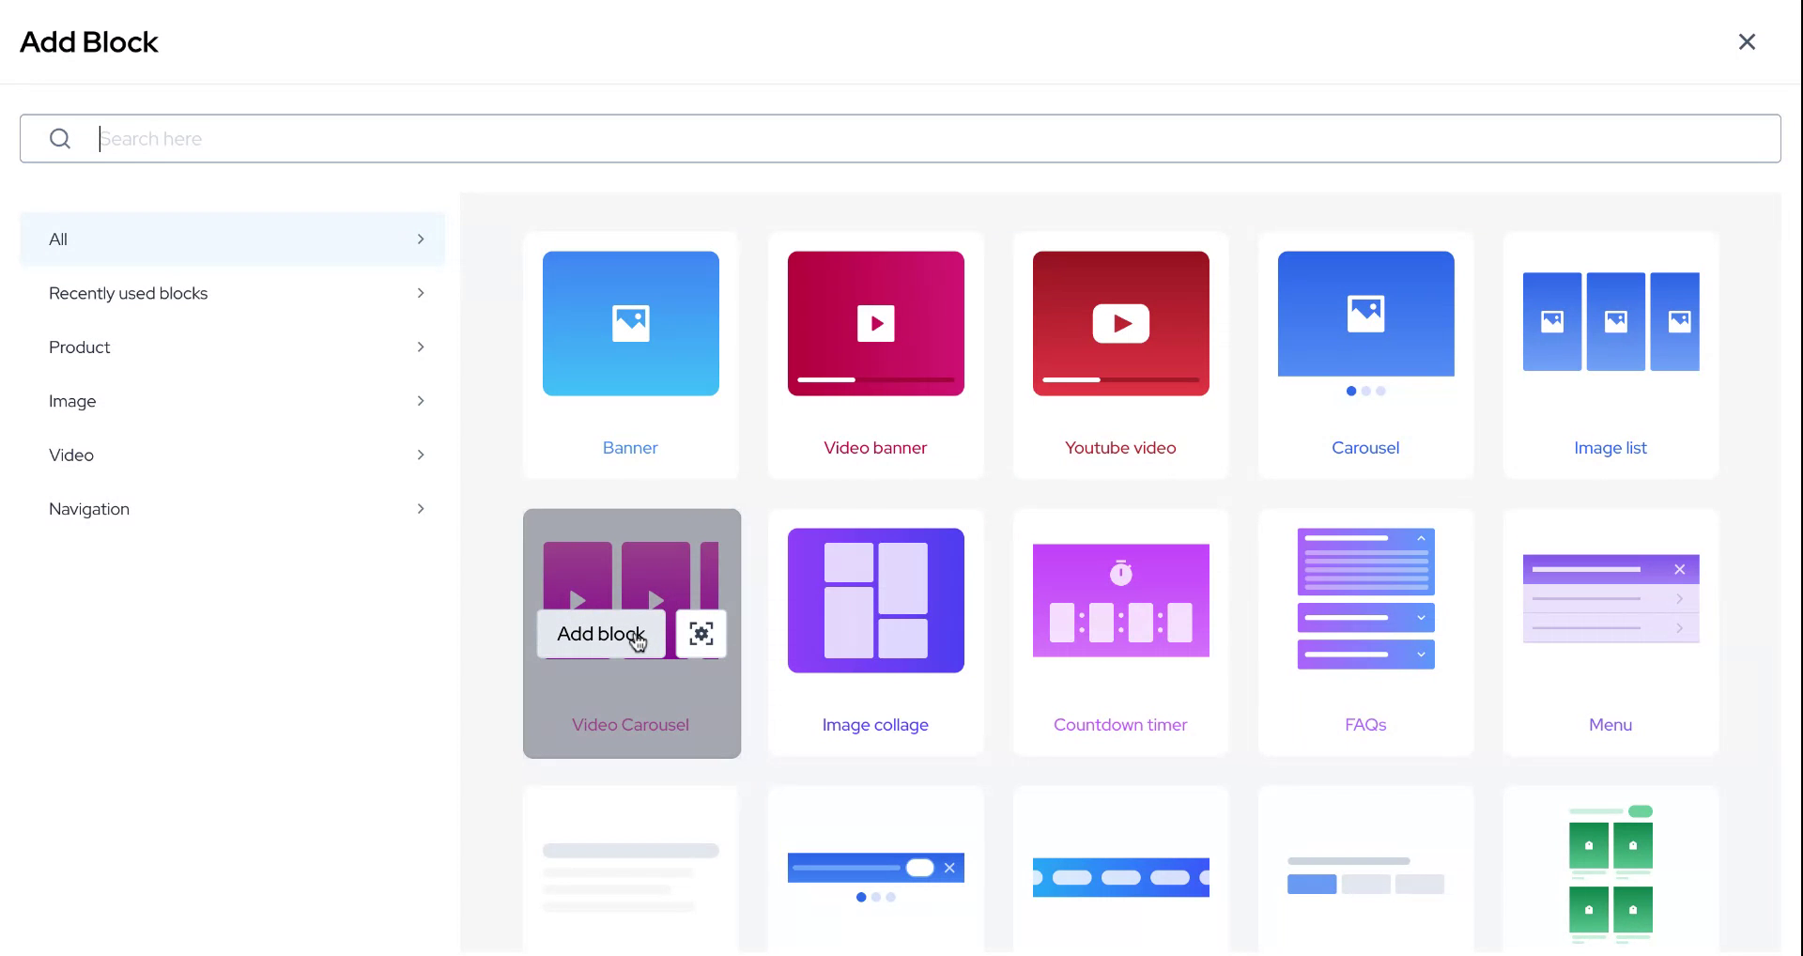Image resolution: width=1803 pixels, height=956 pixels.
Task: Pick the blue bar with dots thumbnail
Action: 876,877
